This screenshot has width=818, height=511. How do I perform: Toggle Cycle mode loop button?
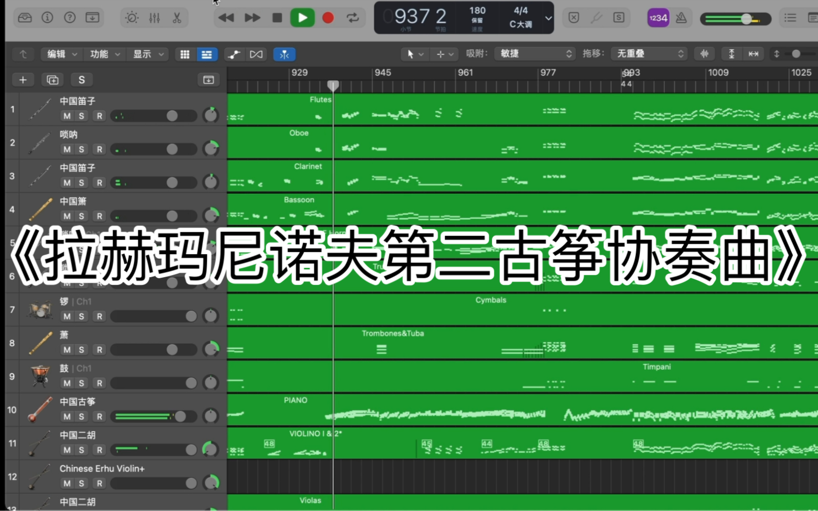point(353,18)
